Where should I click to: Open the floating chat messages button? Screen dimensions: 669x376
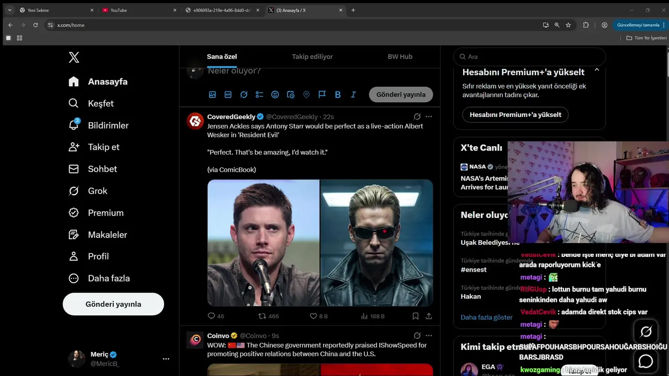(646, 361)
